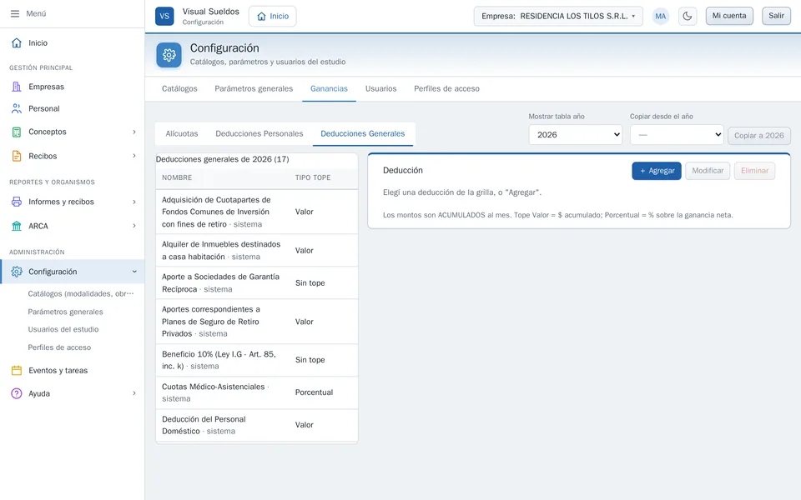The height and width of the screenshot is (500, 801).
Task: Click the large Configuración gear header icon
Action: (169, 55)
